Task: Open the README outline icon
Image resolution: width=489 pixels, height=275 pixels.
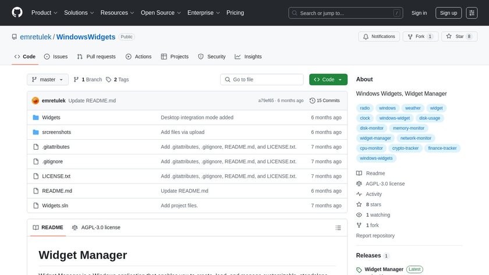Action: coord(338,228)
